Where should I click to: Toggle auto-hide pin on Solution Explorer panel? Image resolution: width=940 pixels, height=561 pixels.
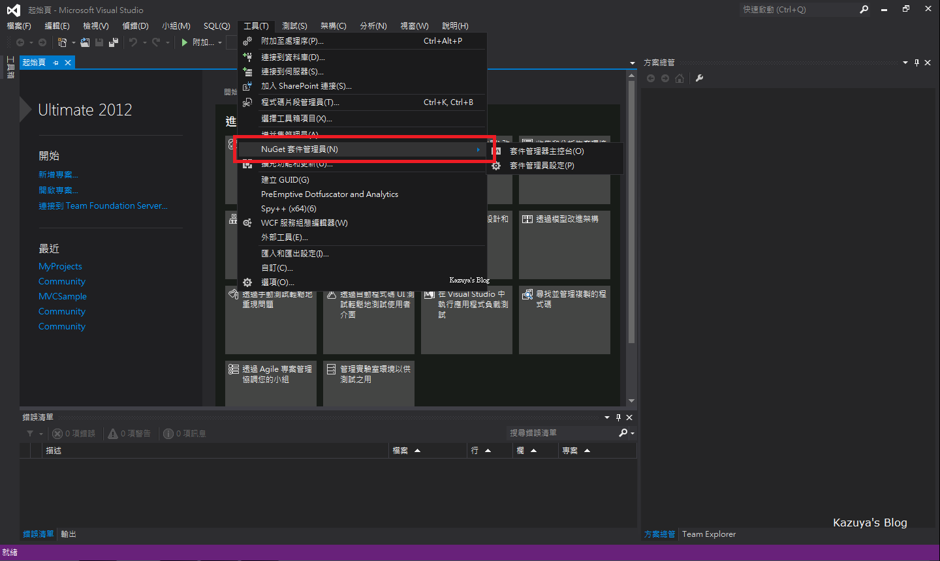tap(916, 63)
